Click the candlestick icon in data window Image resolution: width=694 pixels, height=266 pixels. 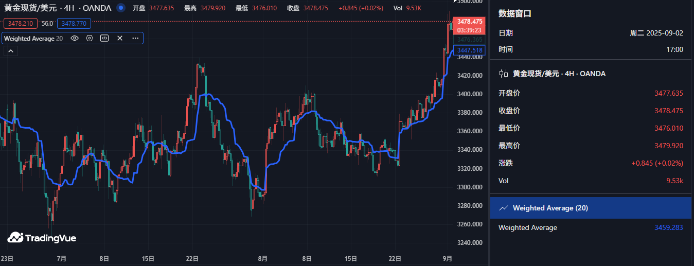pos(504,74)
